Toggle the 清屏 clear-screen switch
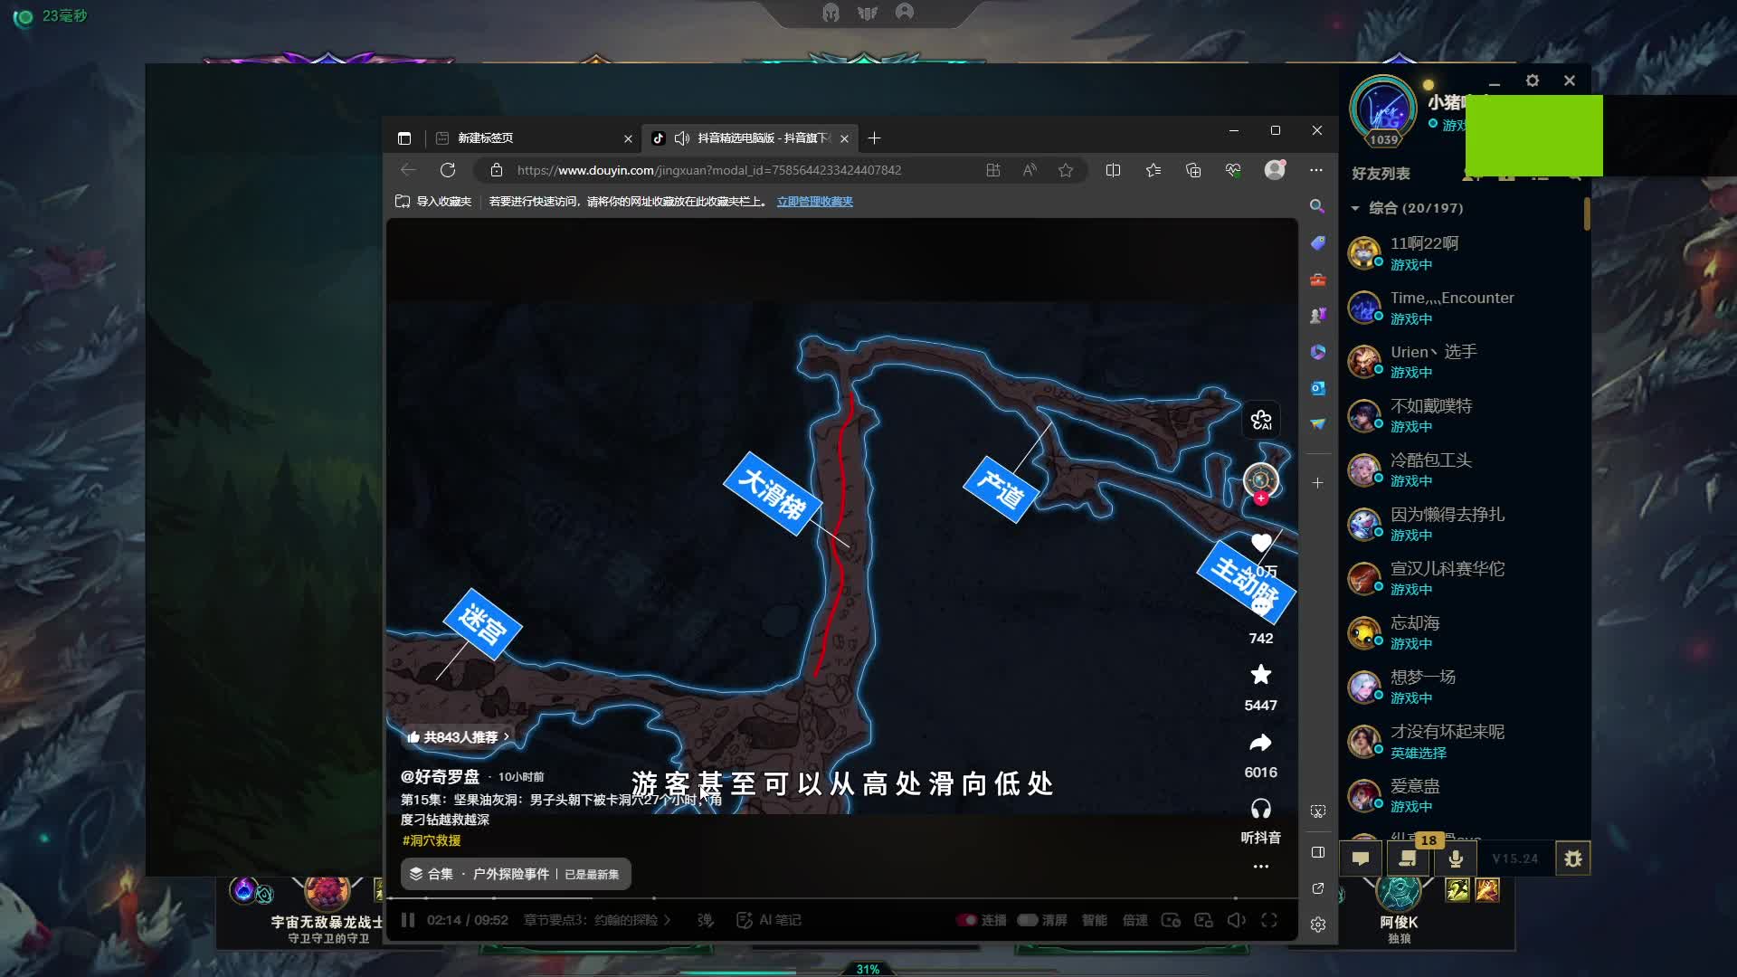This screenshot has height=977, width=1737. coord(1028,920)
